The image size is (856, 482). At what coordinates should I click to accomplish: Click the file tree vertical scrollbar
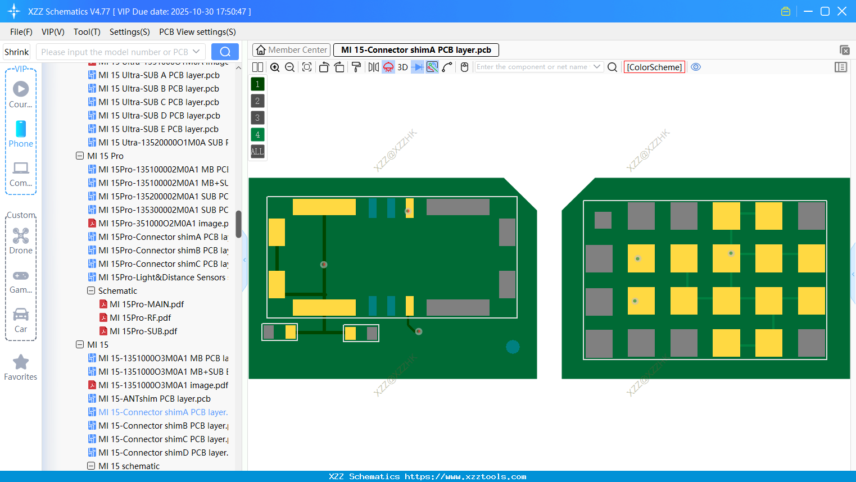pyautogui.click(x=238, y=224)
